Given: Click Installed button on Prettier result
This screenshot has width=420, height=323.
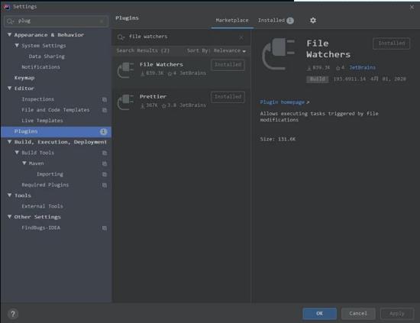Looking at the screenshot, I should [x=228, y=97].
